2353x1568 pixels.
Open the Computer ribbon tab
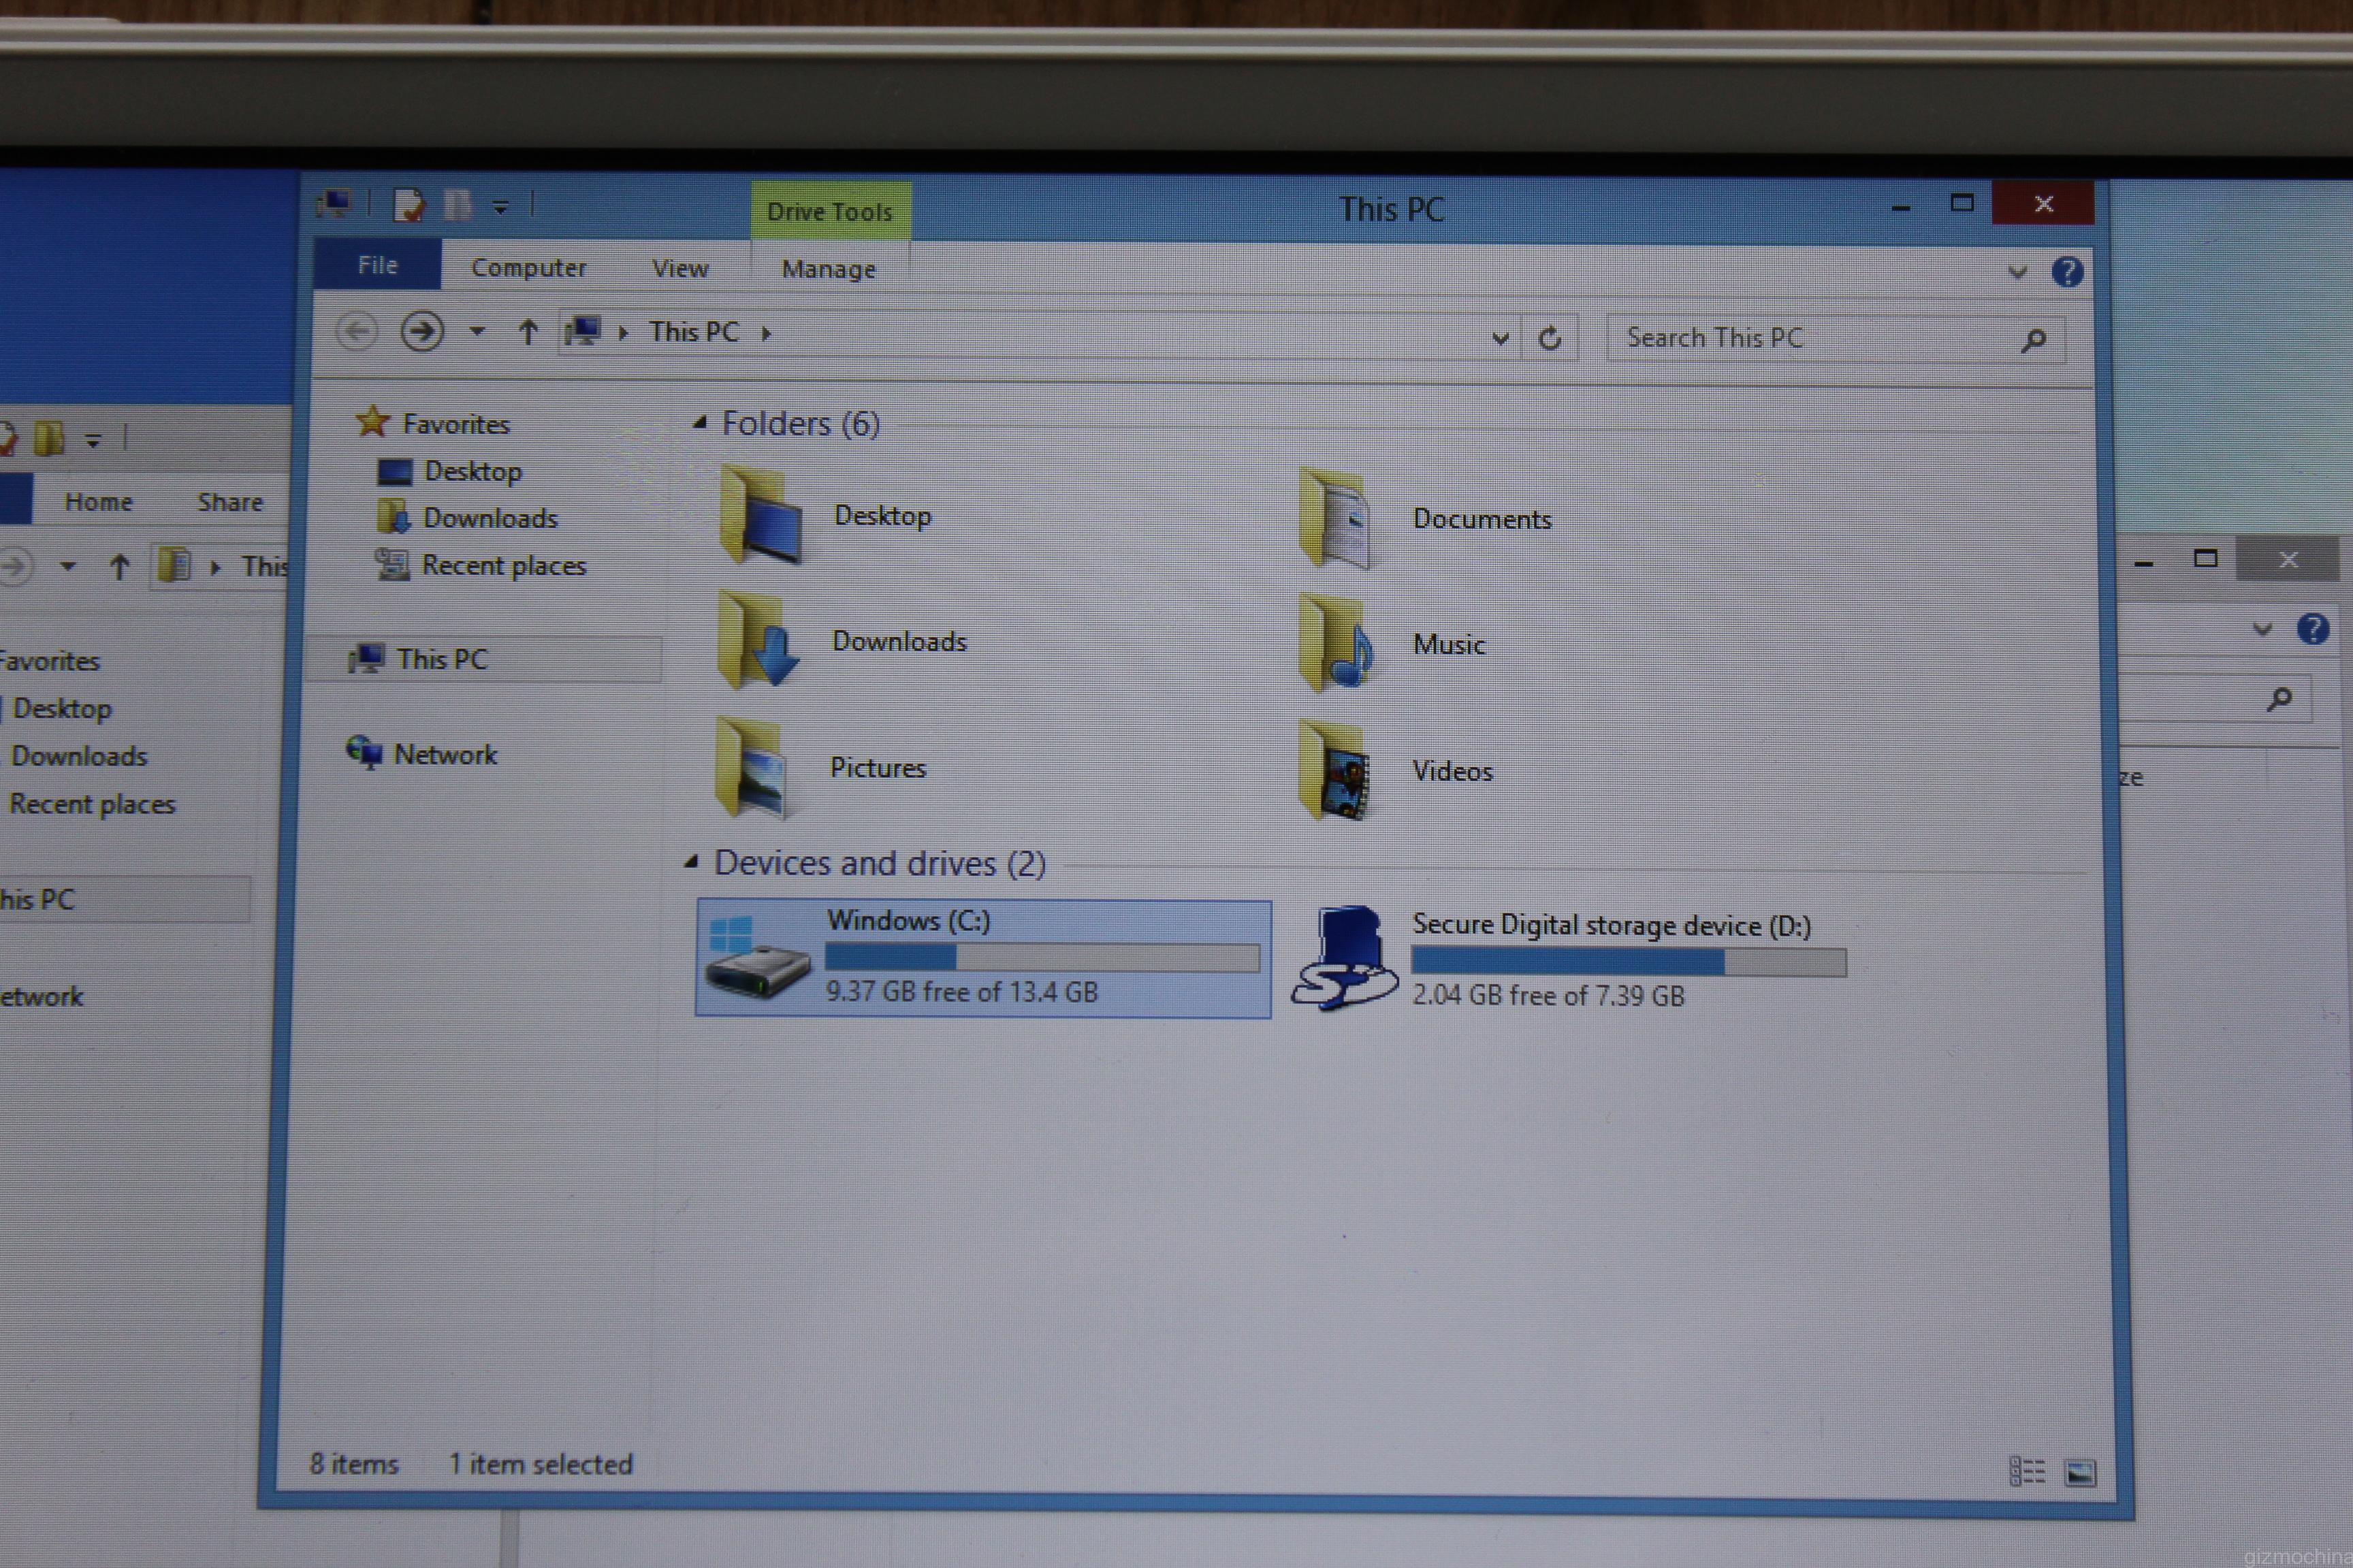point(528,268)
